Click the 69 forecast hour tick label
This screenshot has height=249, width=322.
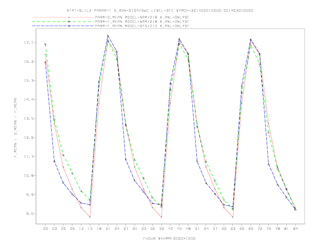tap(251, 229)
